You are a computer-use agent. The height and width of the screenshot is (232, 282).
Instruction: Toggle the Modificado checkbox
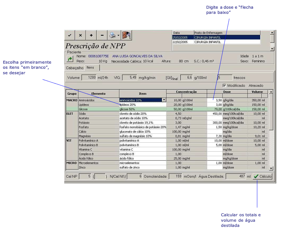pyautogui.click(x=224, y=85)
